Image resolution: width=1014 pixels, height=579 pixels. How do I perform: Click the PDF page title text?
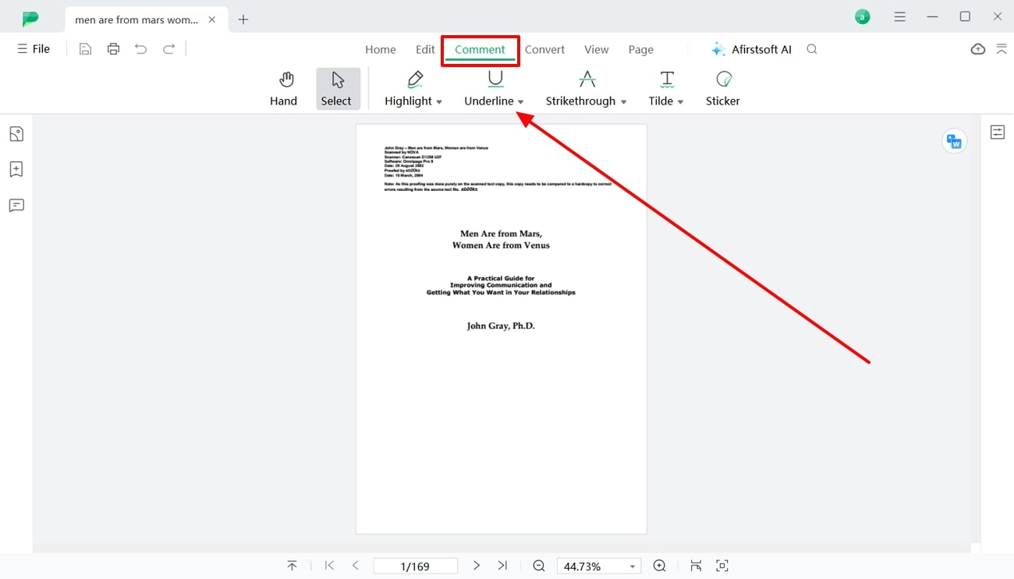(x=501, y=239)
